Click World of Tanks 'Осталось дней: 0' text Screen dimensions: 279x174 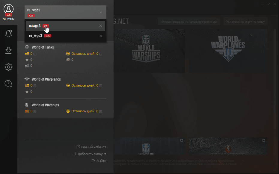(85, 54)
